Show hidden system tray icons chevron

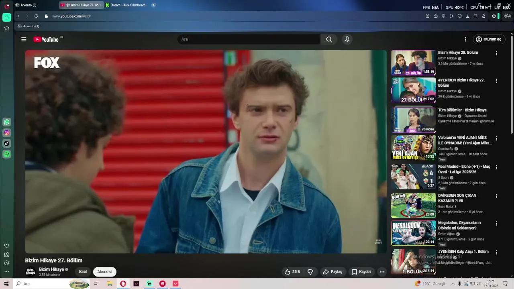click(x=453, y=284)
